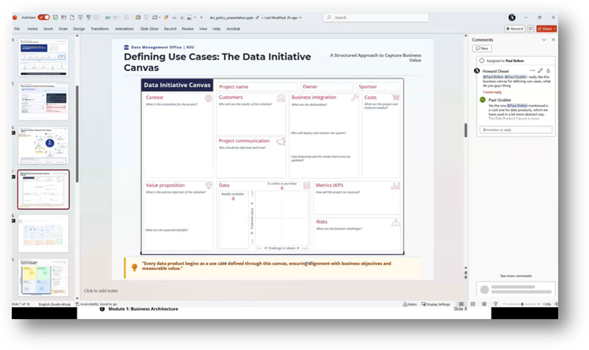589x350 pixels.
Task: Close the Comments pane
Action: click(553, 39)
